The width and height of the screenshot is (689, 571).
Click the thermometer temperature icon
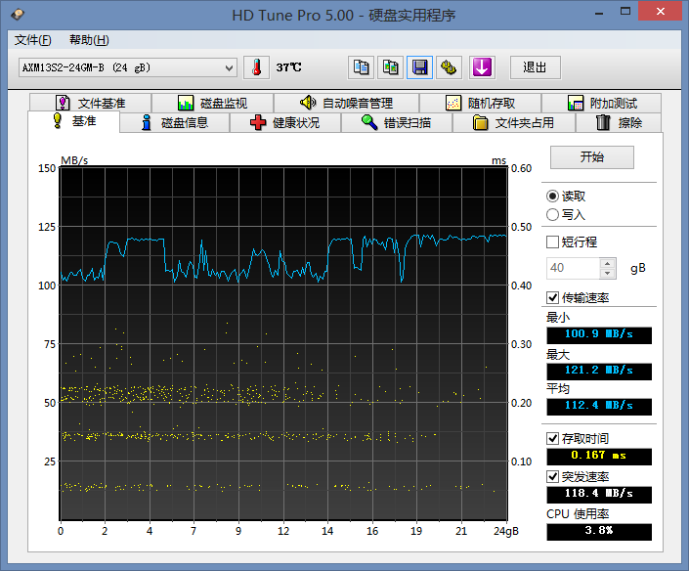[x=256, y=67]
